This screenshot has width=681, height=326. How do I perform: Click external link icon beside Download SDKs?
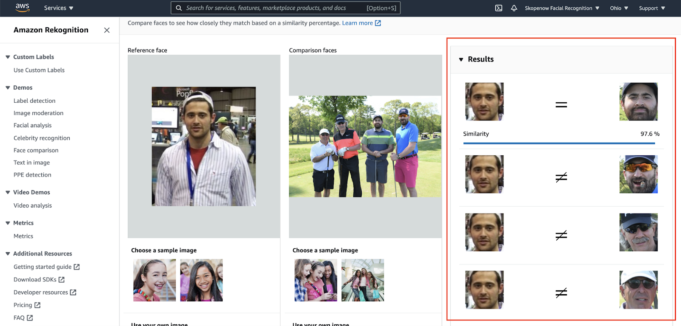click(x=62, y=280)
